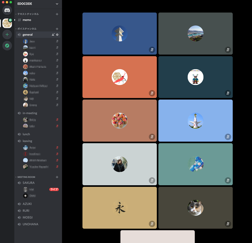Click the green Add a Server plus icon
This screenshot has height=243, width=252.
[x=7, y=34]
